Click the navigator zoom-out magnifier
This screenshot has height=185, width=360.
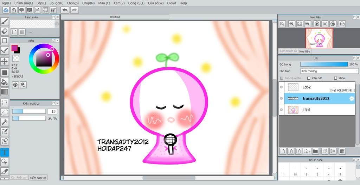tap(307, 24)
